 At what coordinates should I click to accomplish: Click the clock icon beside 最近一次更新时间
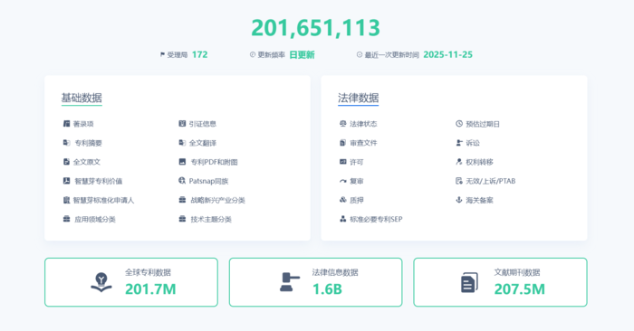(359, 54)
